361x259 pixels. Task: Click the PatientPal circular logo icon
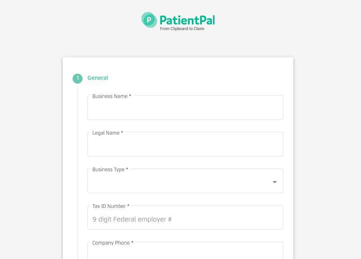(149, 19)
